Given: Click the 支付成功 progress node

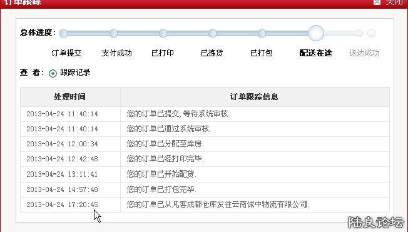Looking at the screenshot, I should point(113,33).
